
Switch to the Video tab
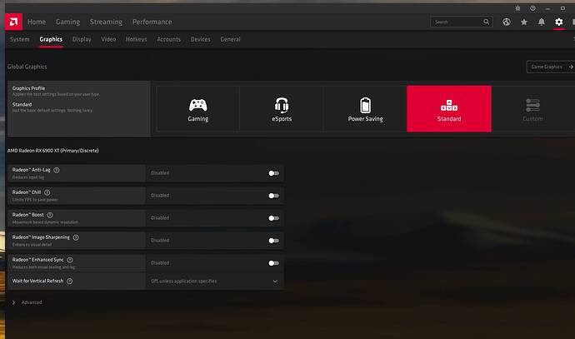[108, 39]
